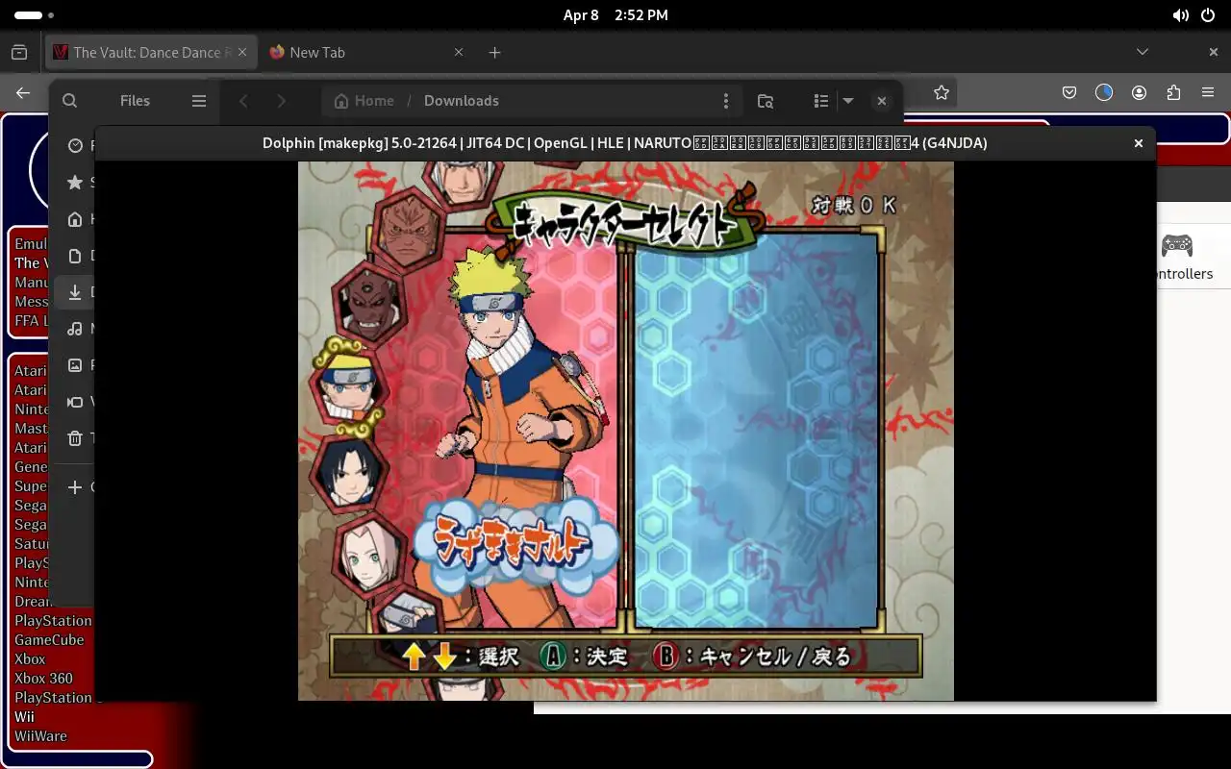Open Firefox application hamburger menu
The width and height of the screenshot is (1231, 769).
pos(1208,92)
